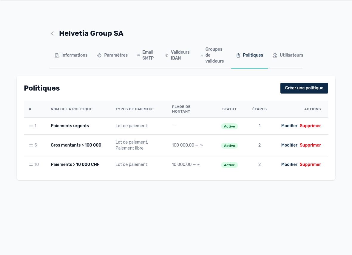Delete the Gros montants > 100 000 policy
Viewport: 352px width, 255px height.
[310, 145]
